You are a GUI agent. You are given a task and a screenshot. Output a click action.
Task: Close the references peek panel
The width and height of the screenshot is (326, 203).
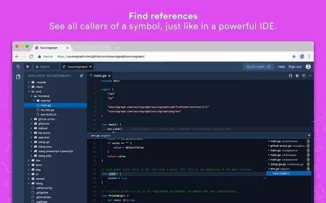[309, 136]
